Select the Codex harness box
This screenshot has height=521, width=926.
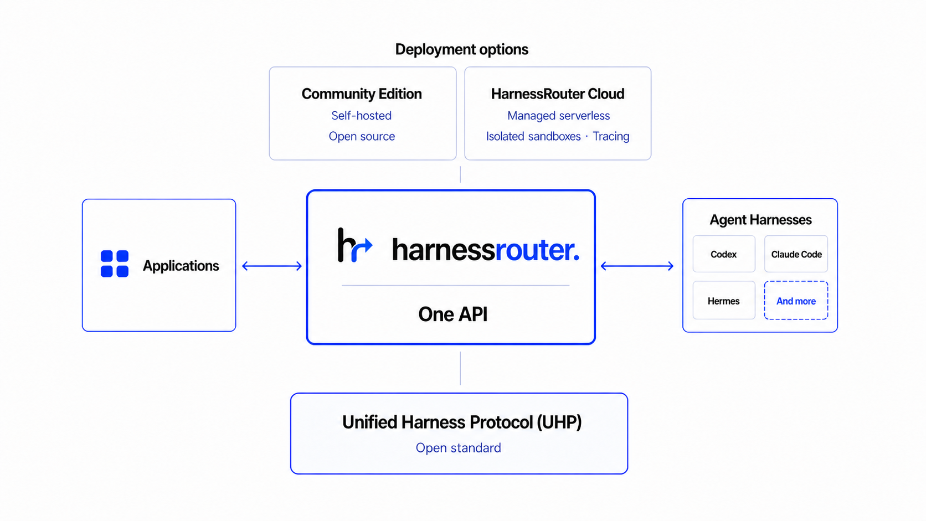[724, 254]
